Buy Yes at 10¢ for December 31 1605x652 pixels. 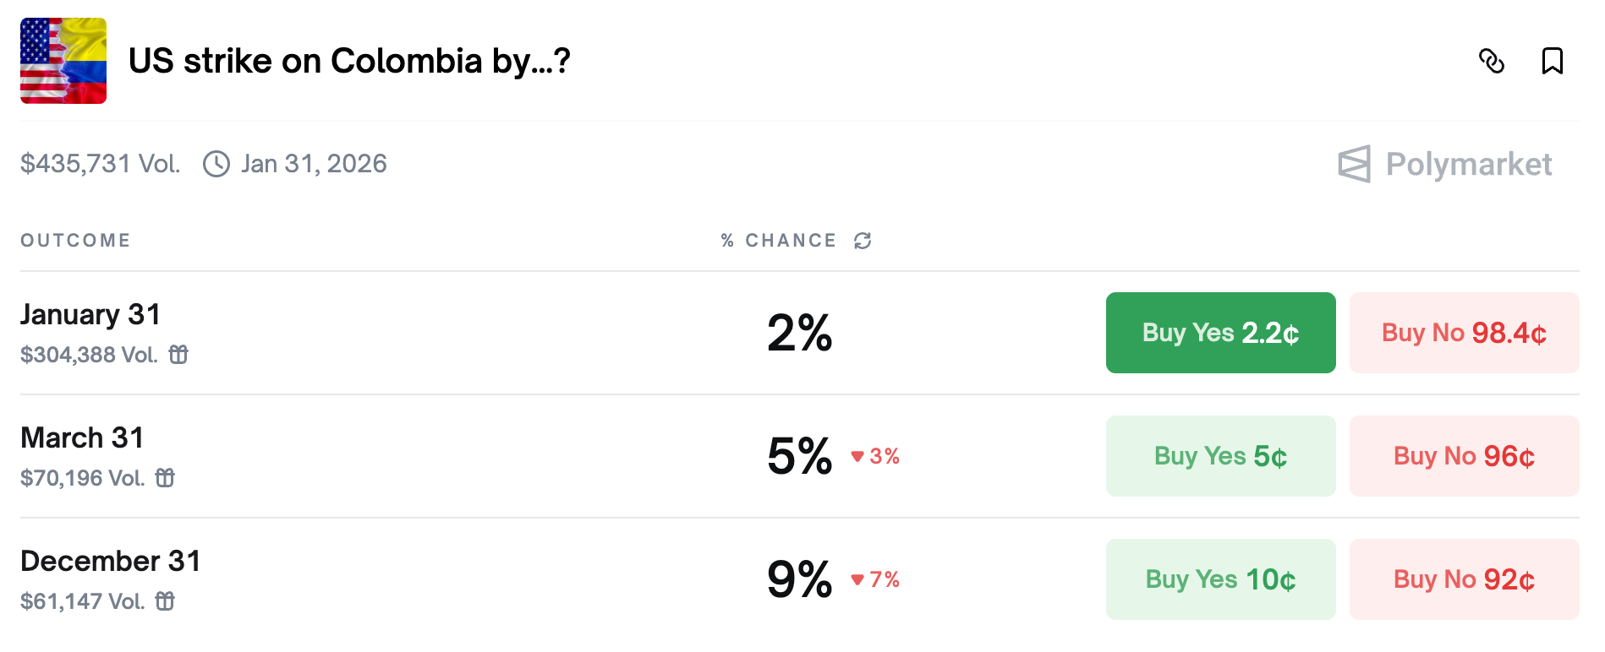pos(1220,579)
